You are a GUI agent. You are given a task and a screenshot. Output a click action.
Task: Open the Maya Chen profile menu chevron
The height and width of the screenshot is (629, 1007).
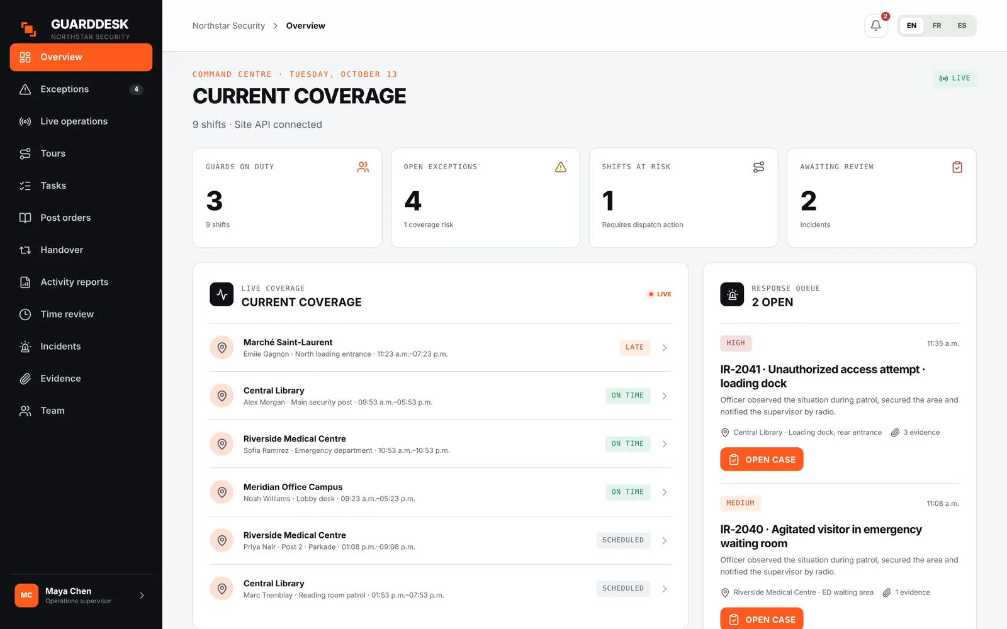pos(142,596)
